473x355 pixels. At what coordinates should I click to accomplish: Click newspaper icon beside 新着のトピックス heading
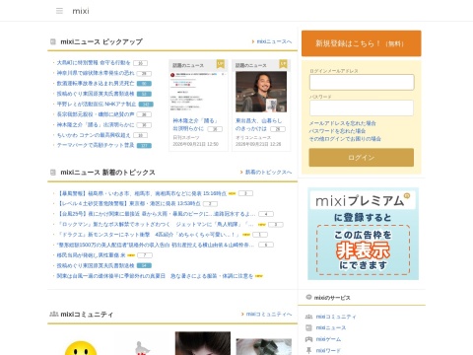(x=53, y=172)
